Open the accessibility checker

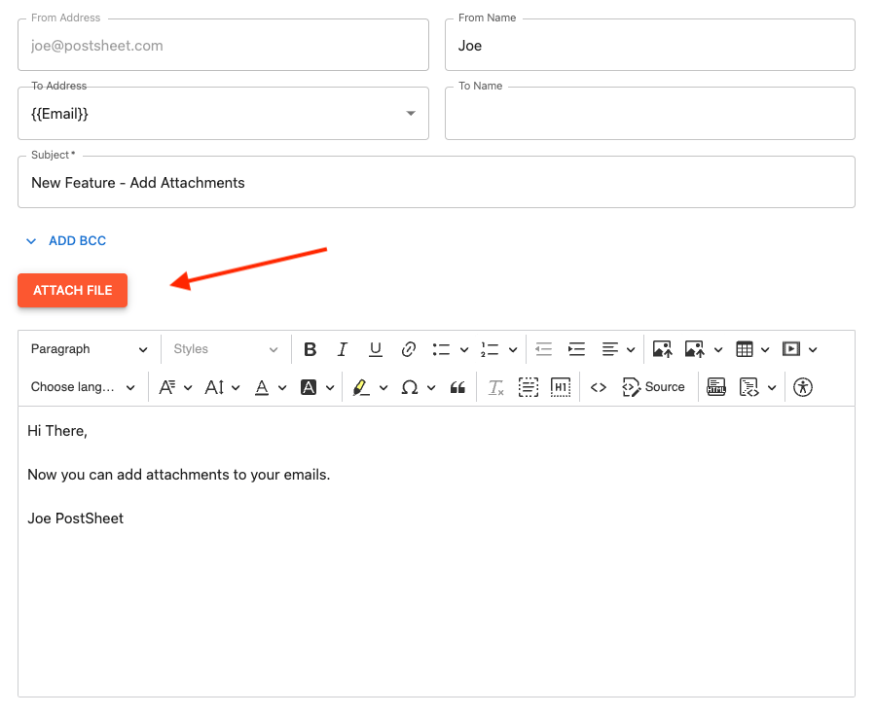pyautogui.click(x=802, y=386)
